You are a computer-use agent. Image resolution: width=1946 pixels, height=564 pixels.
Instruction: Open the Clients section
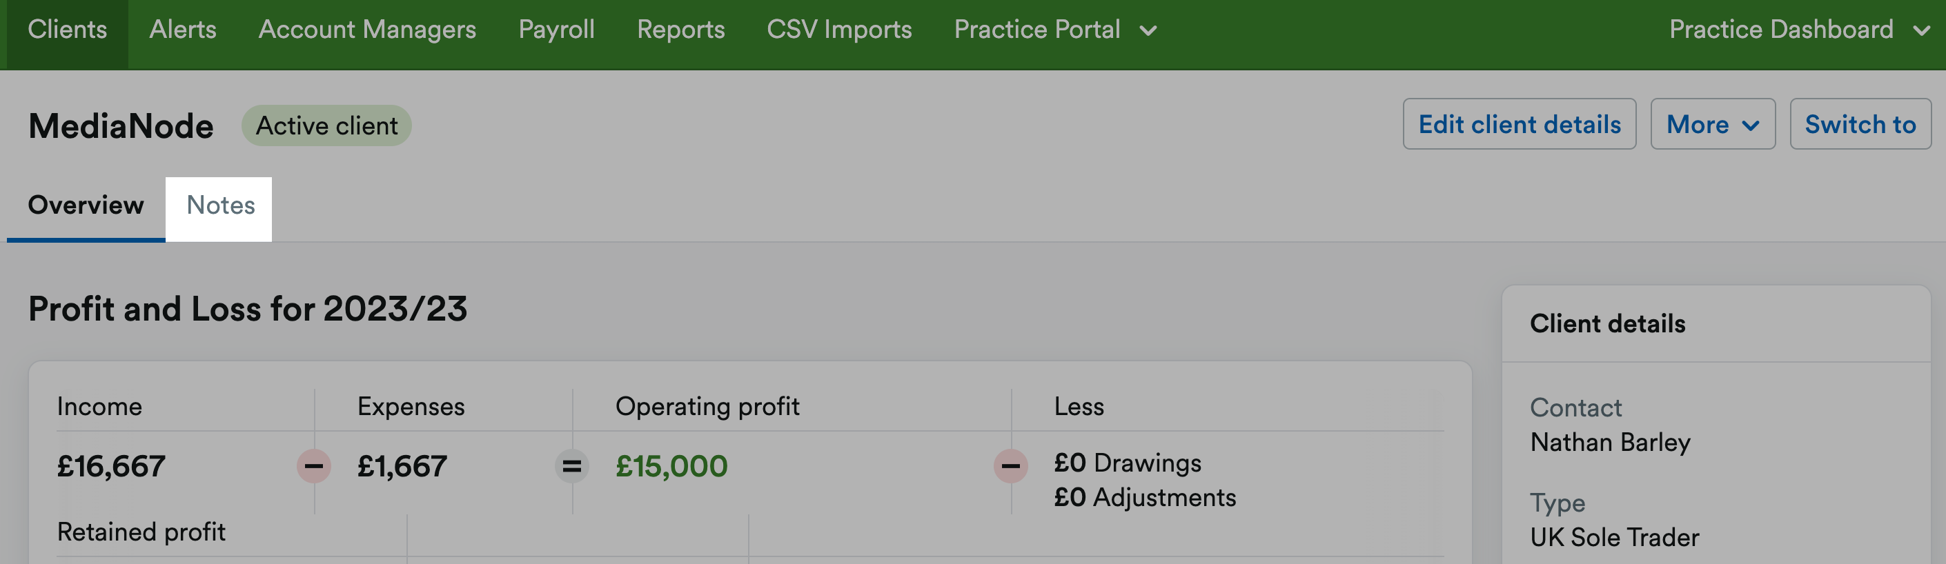click(x=67, y=30)
